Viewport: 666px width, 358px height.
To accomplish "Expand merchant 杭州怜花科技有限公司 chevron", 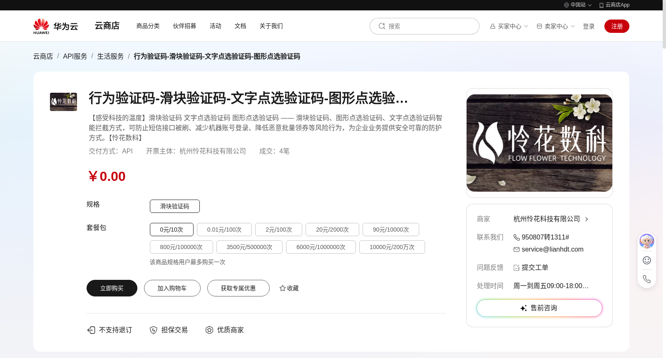I will (x=586, y=219).
